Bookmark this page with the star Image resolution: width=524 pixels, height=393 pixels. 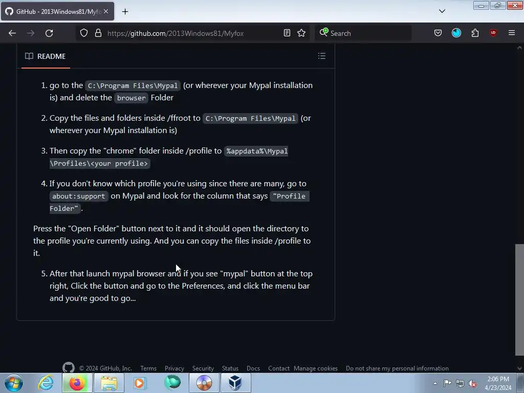pos(301,33)
